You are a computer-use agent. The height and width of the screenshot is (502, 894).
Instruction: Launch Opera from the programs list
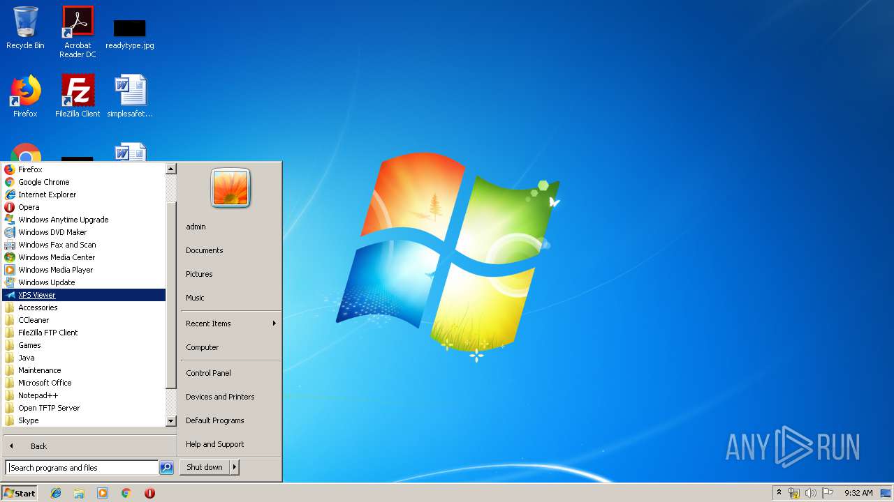pyautogui.click(x=84, y=207)
